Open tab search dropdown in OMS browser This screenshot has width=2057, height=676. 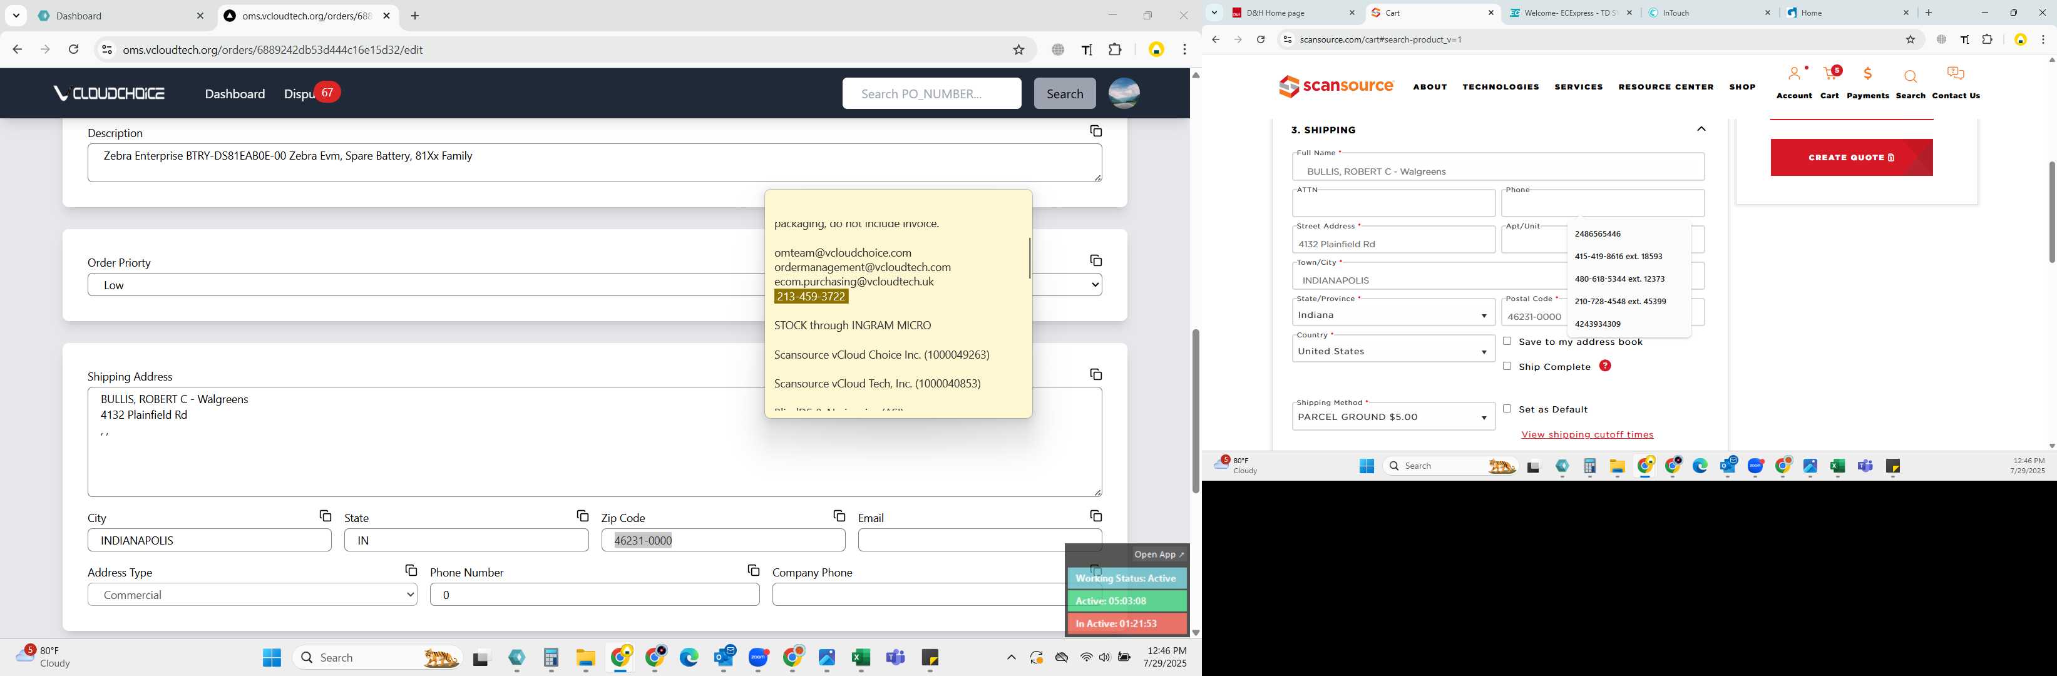click(16, 15)
